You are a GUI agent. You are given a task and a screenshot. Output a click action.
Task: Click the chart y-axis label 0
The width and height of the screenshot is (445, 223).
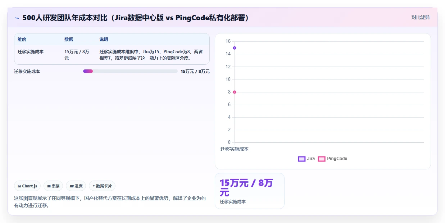229,142
